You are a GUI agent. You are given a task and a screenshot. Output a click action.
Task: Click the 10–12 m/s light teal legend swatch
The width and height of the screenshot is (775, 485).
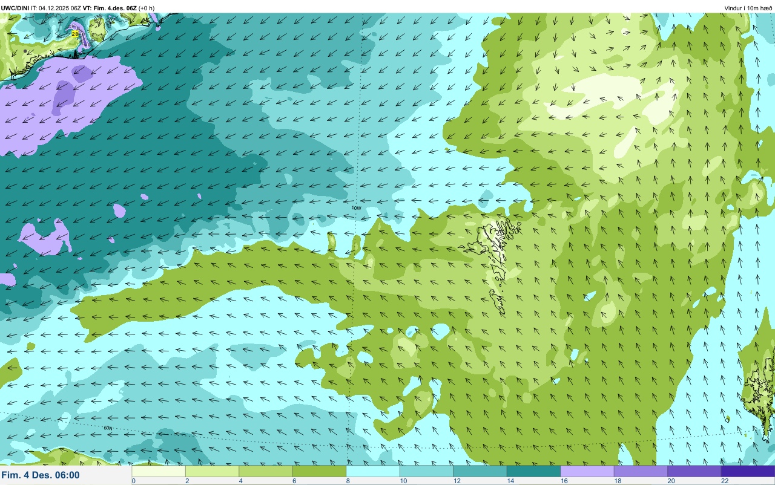[x=426, y=471]
